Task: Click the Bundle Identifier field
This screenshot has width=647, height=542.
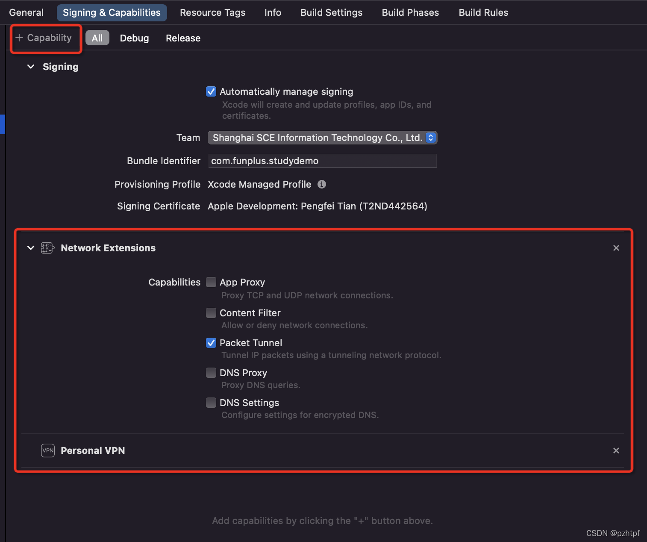Action: (x=323, y=161)
